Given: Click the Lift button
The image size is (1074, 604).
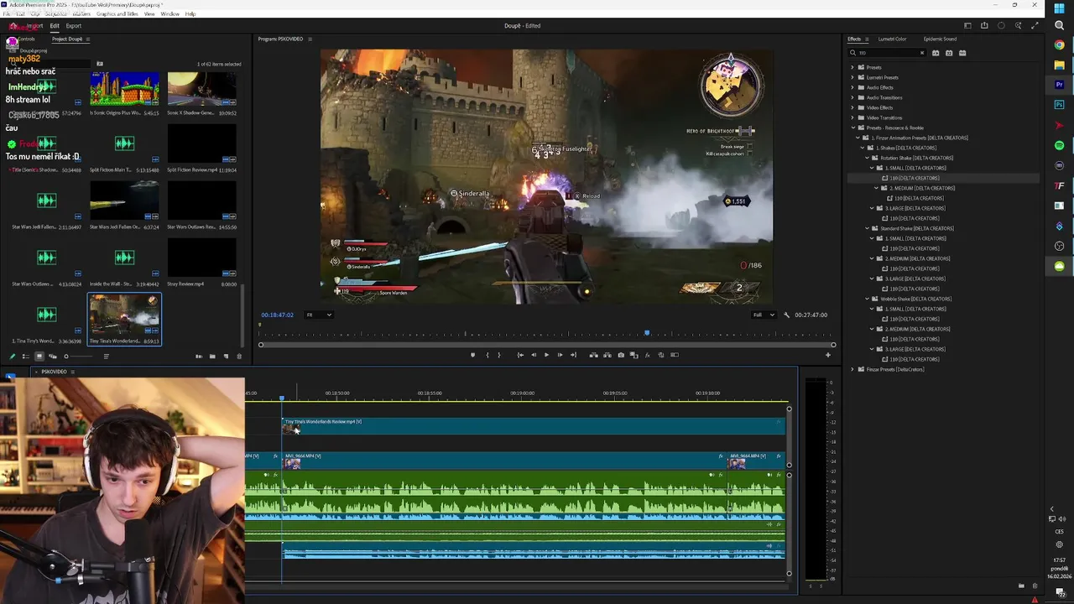Looking at the screenshot, I should pyautogui.click(x=594, y=355).
